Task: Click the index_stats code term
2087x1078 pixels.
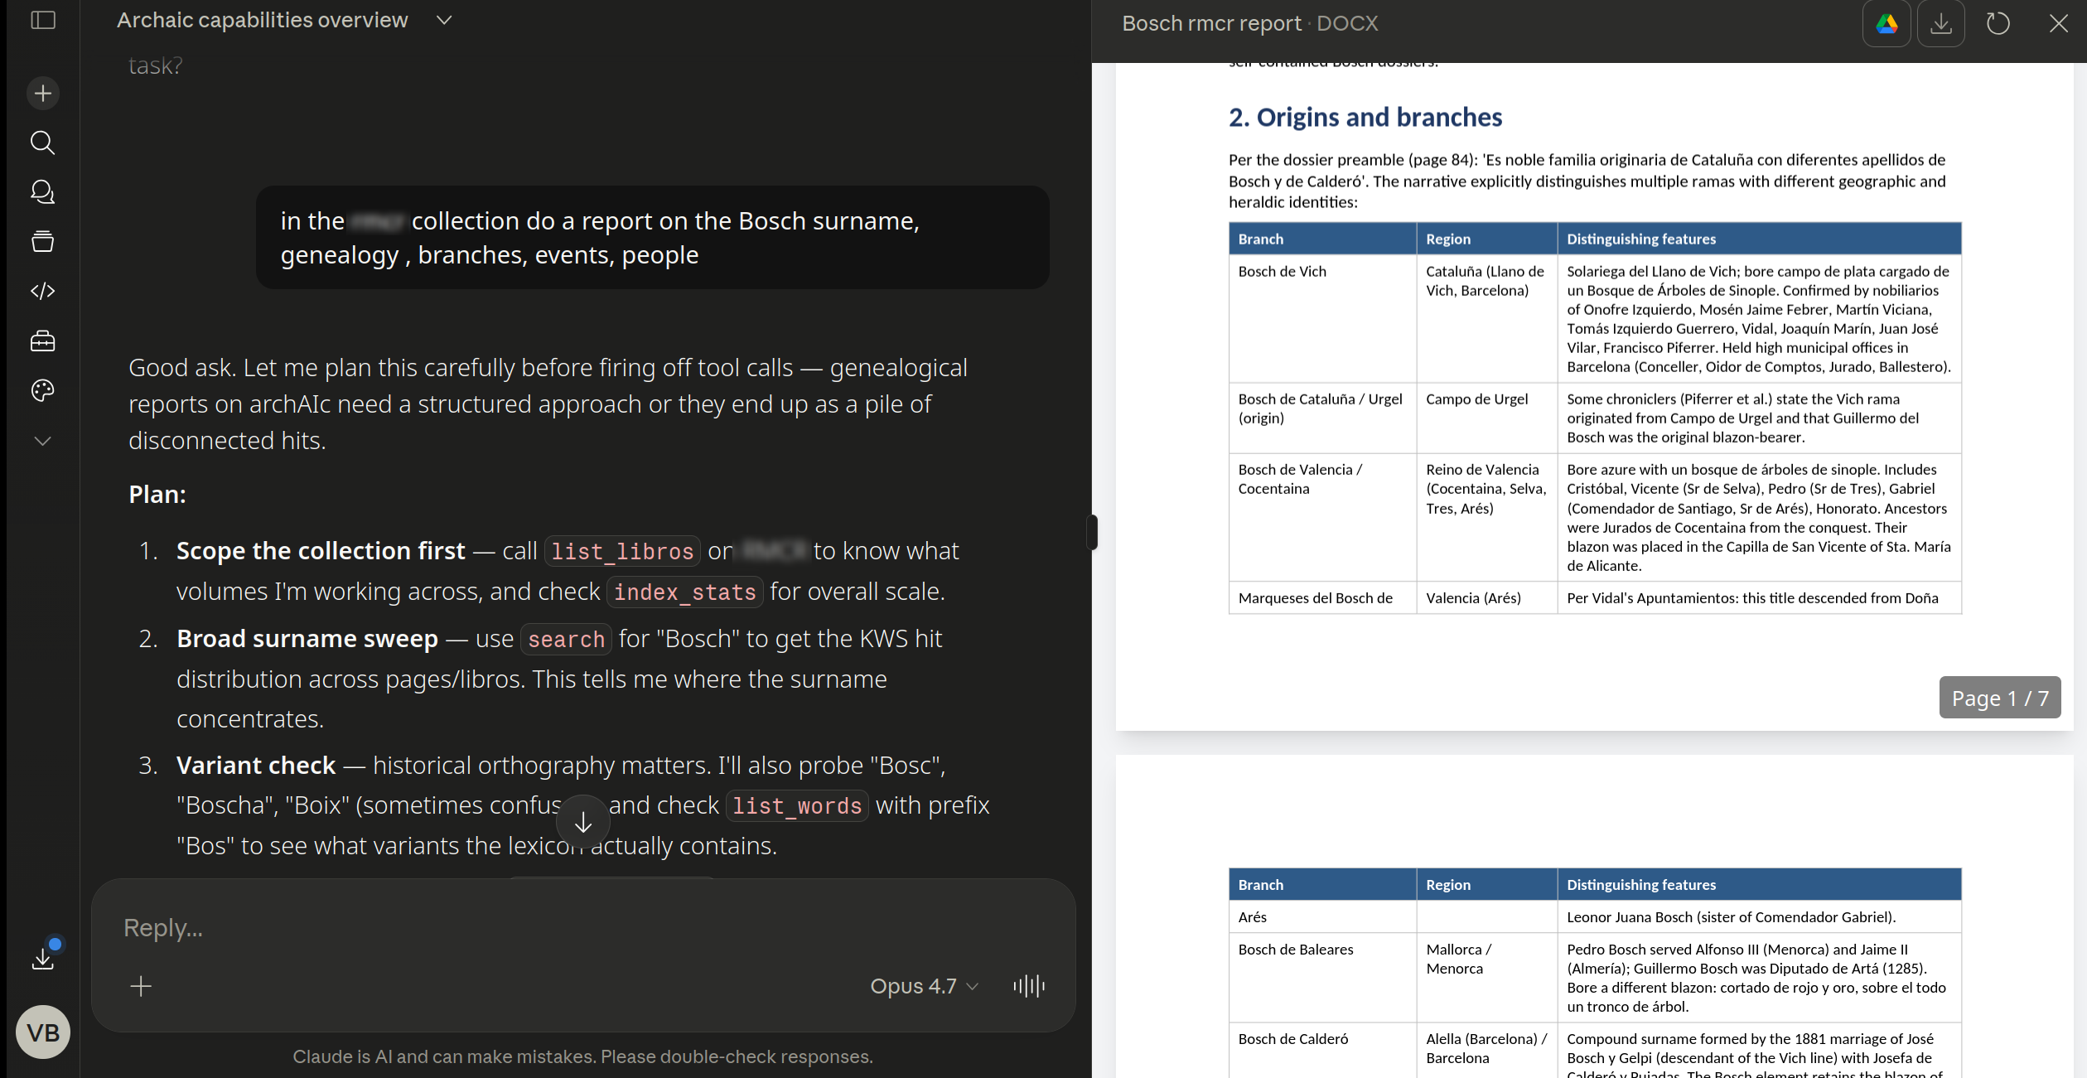Action: click(x=685, y=592)
